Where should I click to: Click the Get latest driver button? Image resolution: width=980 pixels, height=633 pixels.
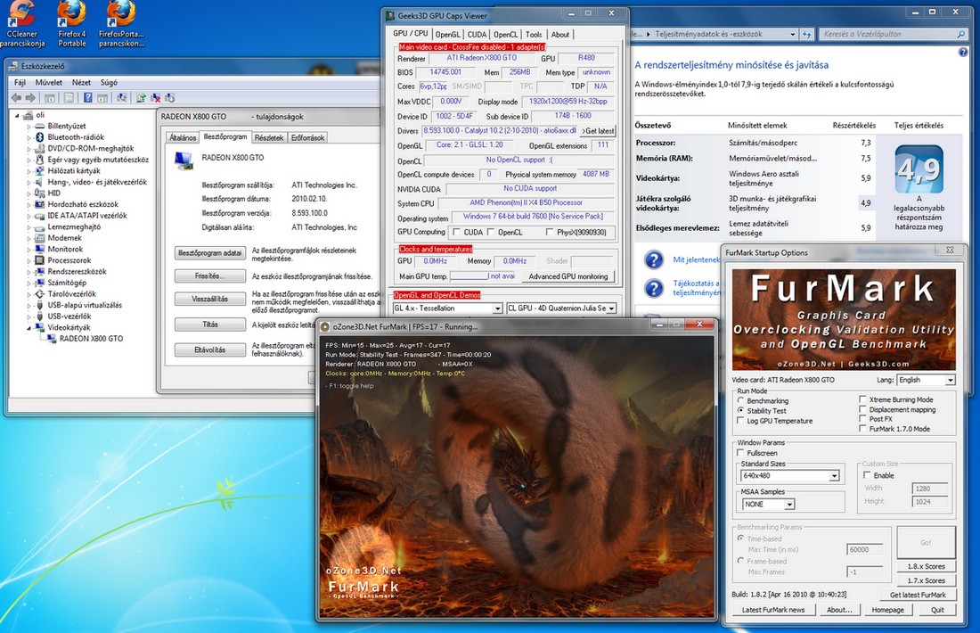coord(598,131)
